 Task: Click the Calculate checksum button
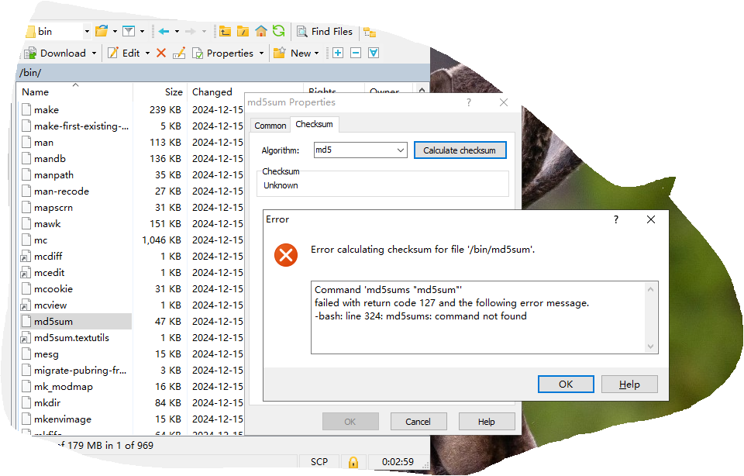460,150
